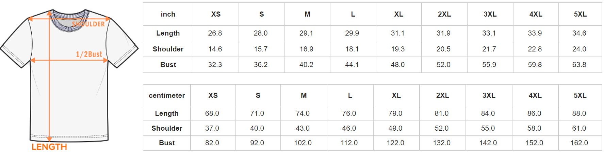Screen dimensions: 604x152
Task: Select the 112.0 bust cell for L
Action: pos(349,143)
